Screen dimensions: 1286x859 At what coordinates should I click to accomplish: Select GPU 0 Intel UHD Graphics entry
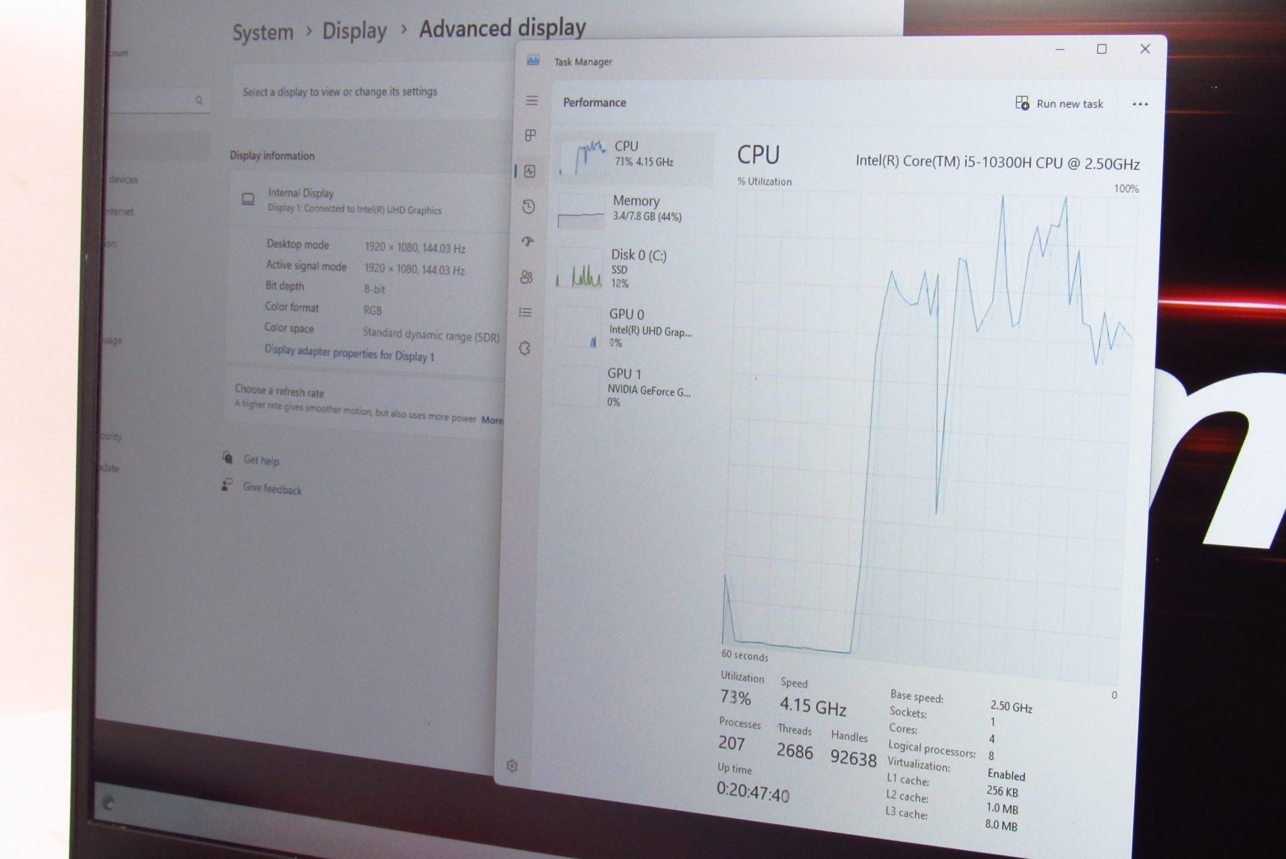pyautogui.click(x=633, y=328)
